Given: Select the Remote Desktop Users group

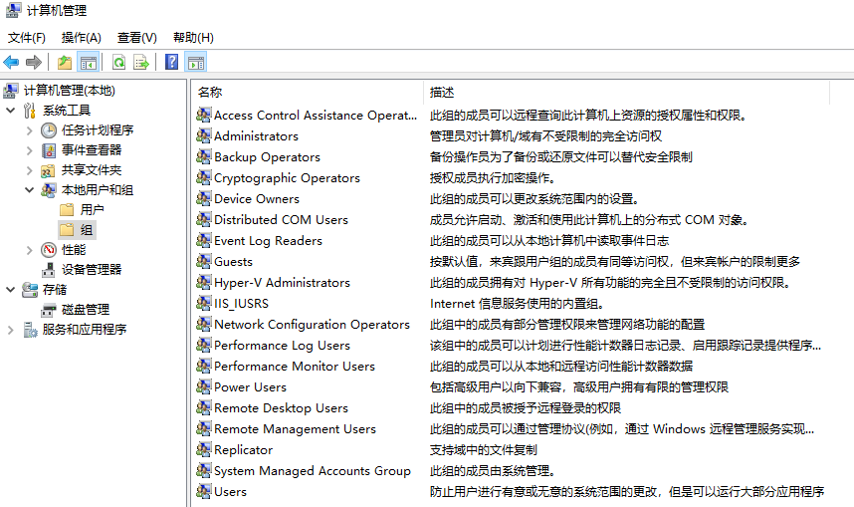Looking at the screenshot, I should [x=281, y=407].
